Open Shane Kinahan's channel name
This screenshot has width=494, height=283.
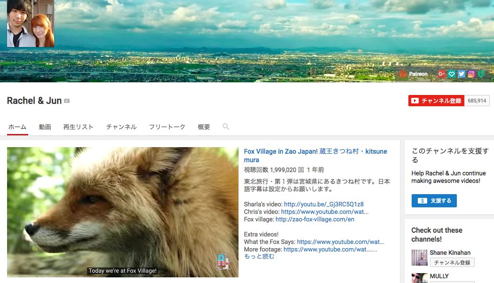450,253
